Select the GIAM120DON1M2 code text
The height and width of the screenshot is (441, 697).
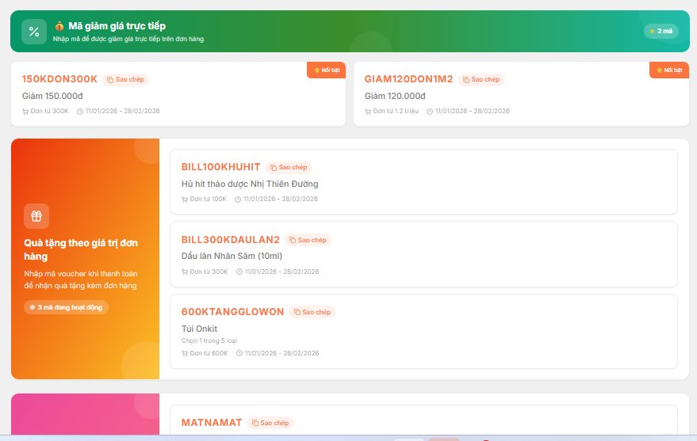(x=408, y=79)
